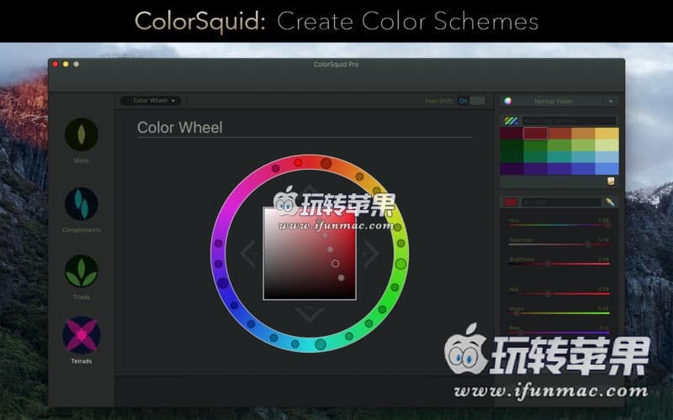
Task: Click the right arrow beside the color square
Action: coord(370,254)
